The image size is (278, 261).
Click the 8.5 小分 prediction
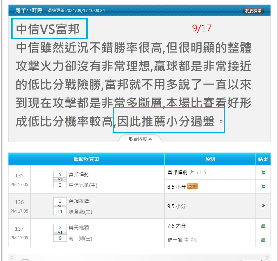176,187
